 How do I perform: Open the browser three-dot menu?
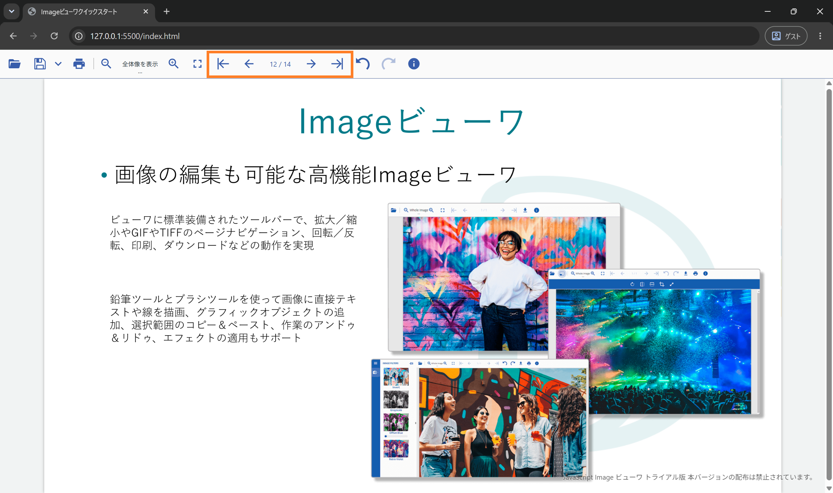tap(820, 36)
